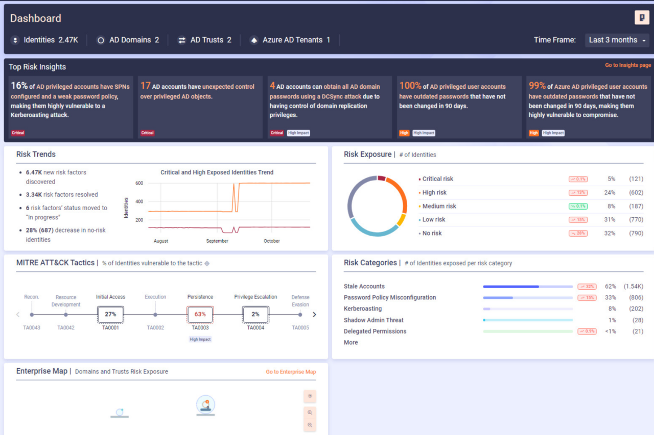Open the Kerberoasting risk category
The image size is (654, 435).
[x=363, y=309]
